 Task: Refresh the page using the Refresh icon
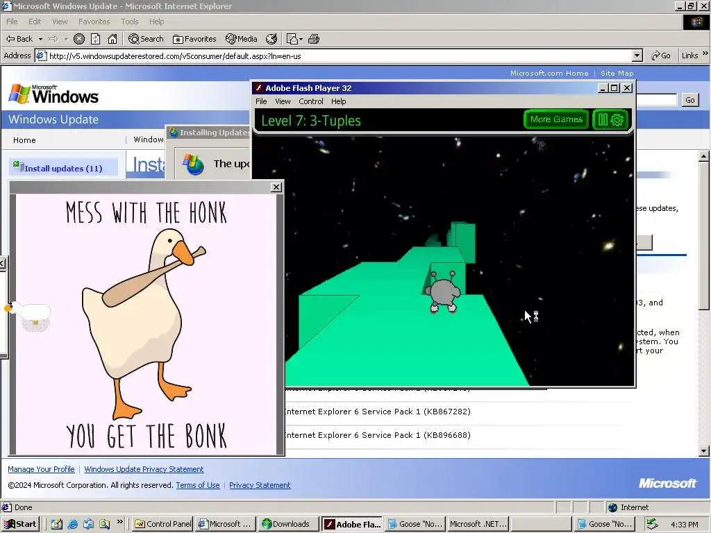point(96,39)
